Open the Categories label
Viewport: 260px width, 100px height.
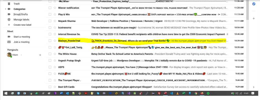[19, 9]
